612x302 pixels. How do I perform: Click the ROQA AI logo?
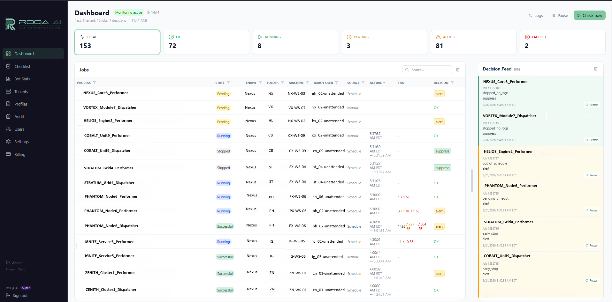tap(32, 24)
